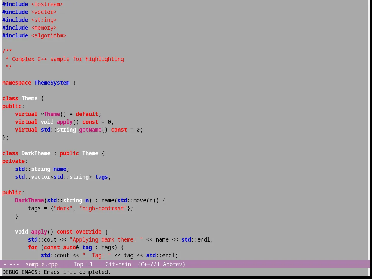The height and width of the screenshot is (279, 372).
Task: Click the 'for' loop keyword
Action: pyautogui.click(x=33, y=248)
